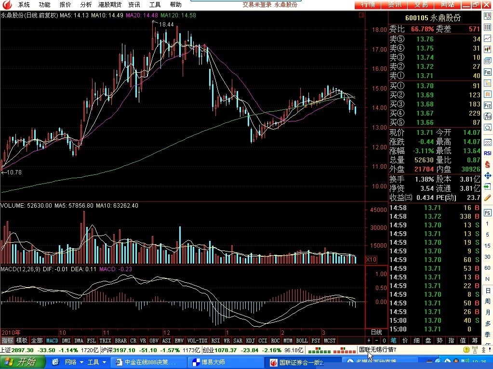Screen dimensions: 493x369
Task: Open the f(x) formula icon
Action: (x=488, y=116)
